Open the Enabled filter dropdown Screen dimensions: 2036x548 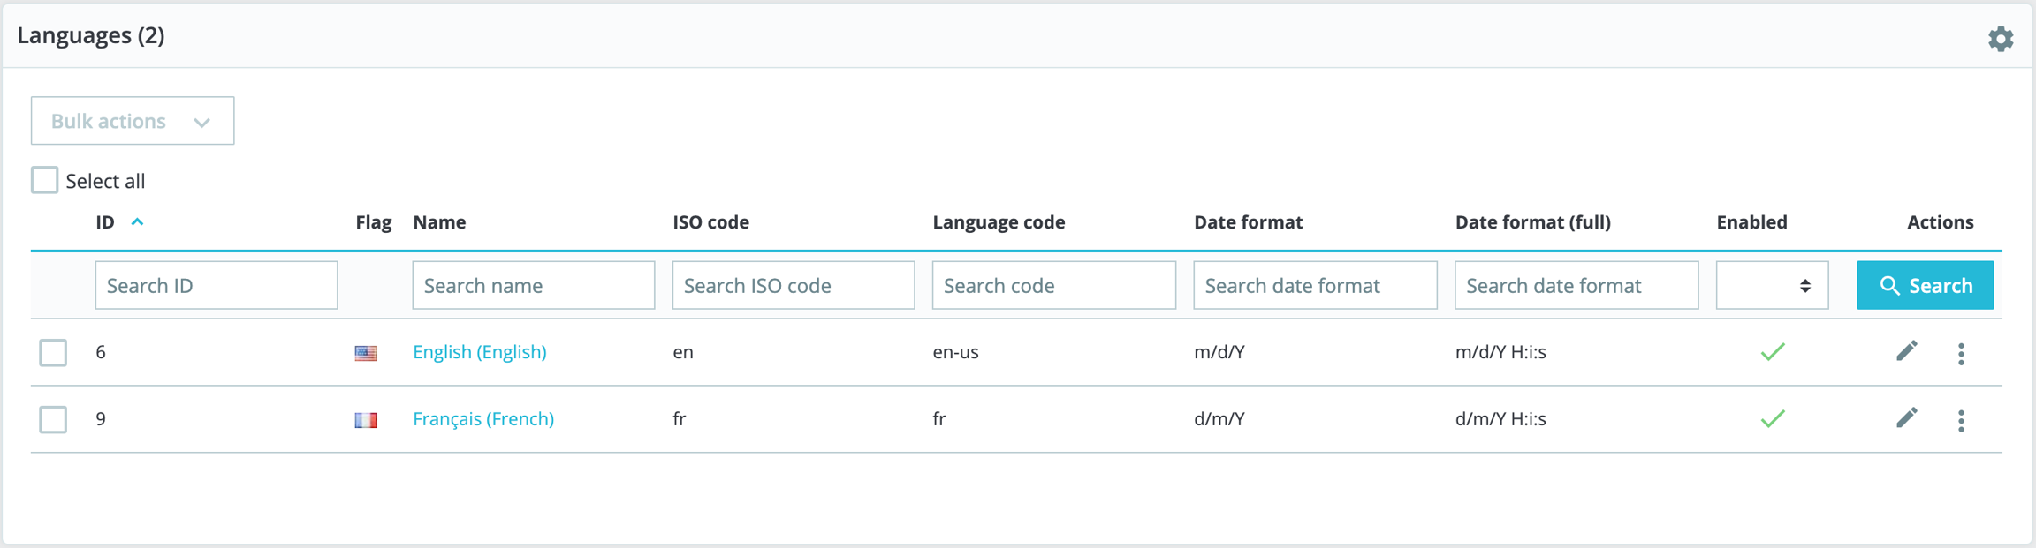(x=1772, y=285)
